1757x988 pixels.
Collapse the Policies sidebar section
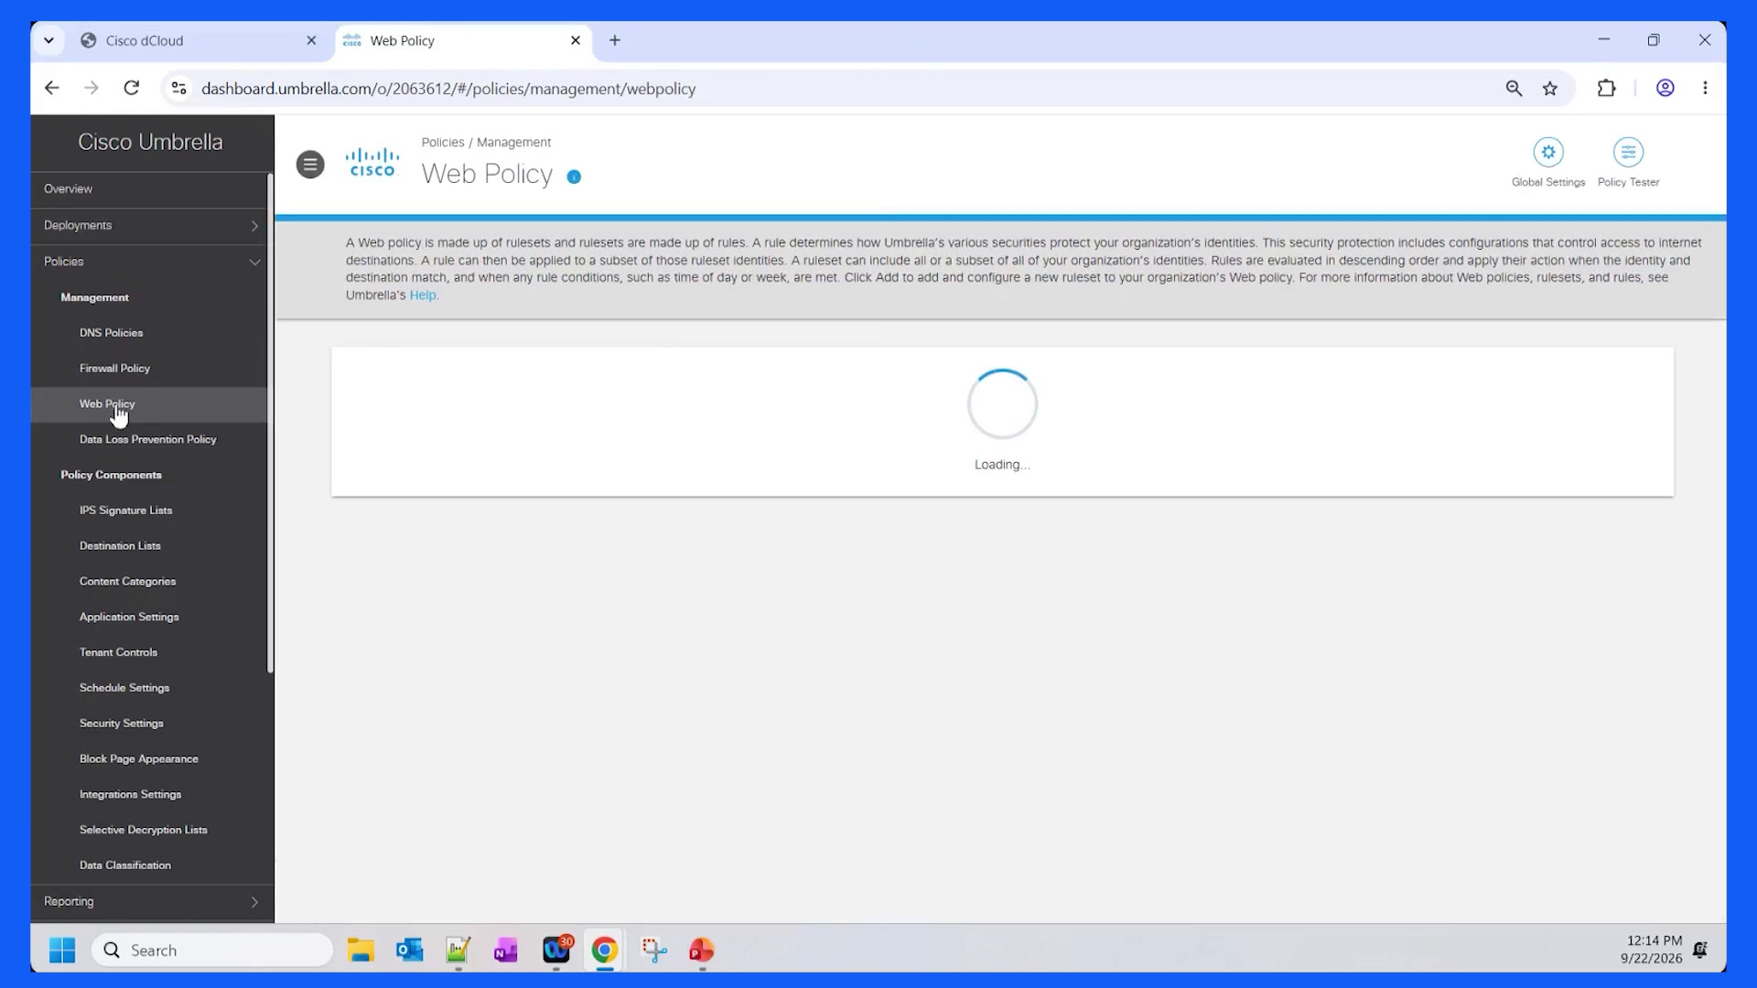point(152,262)
